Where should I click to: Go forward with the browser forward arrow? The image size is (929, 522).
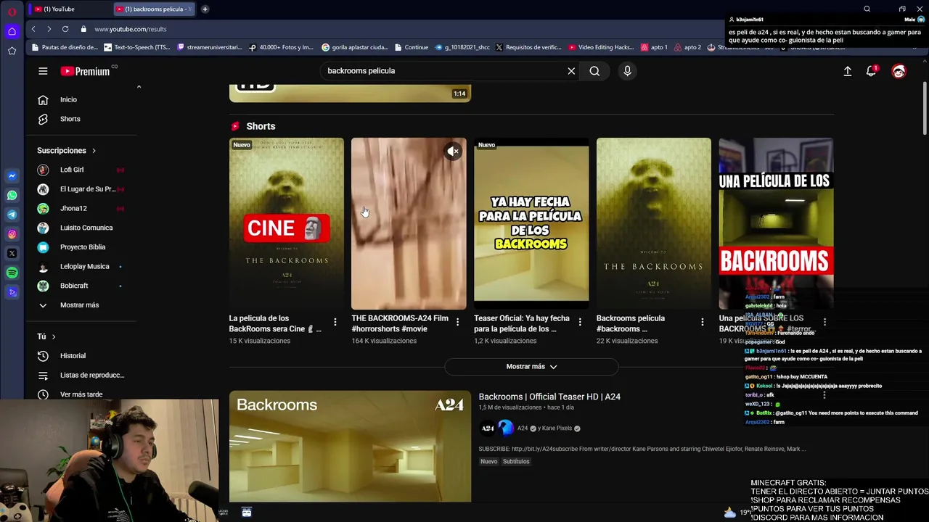click(49, 29)
